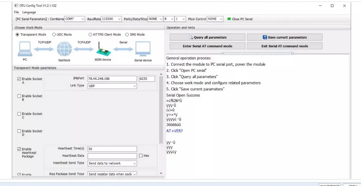Click Enter Serial AT command mode button
Viewport: 361px width, 186px height.
[208, 46]
